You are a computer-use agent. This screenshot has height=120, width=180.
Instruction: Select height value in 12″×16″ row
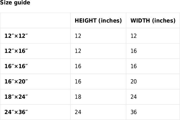[78, 51]
